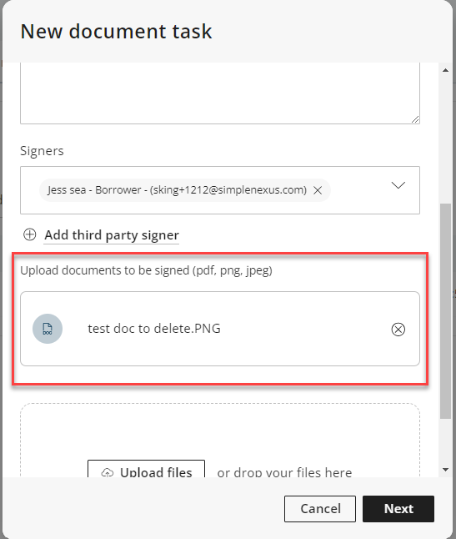Select the Jess sea Borrower signer chip
Image resolution: width=456 pixels, height=539 pixels.
[178, 190]
